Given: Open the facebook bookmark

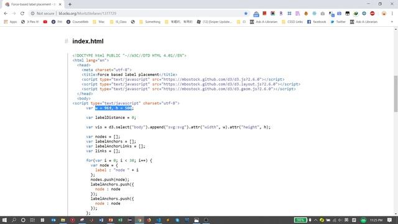Looking at the screenshot, I should [x=317, y=22].
